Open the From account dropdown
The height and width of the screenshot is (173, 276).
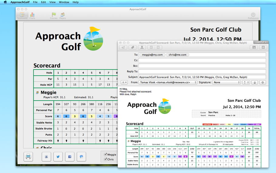point(168,82)
